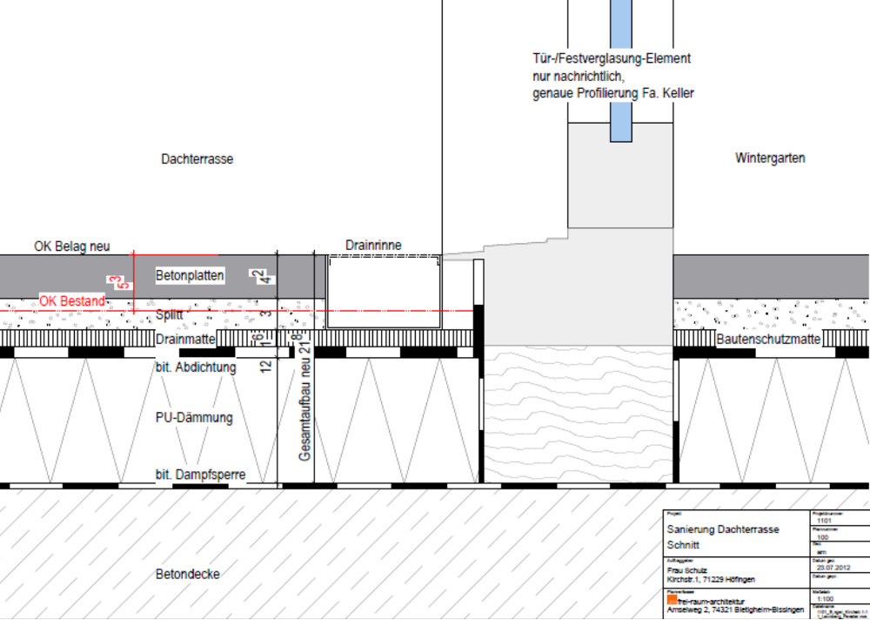Select the 'Betonplatten' layer label

(190, 276)
